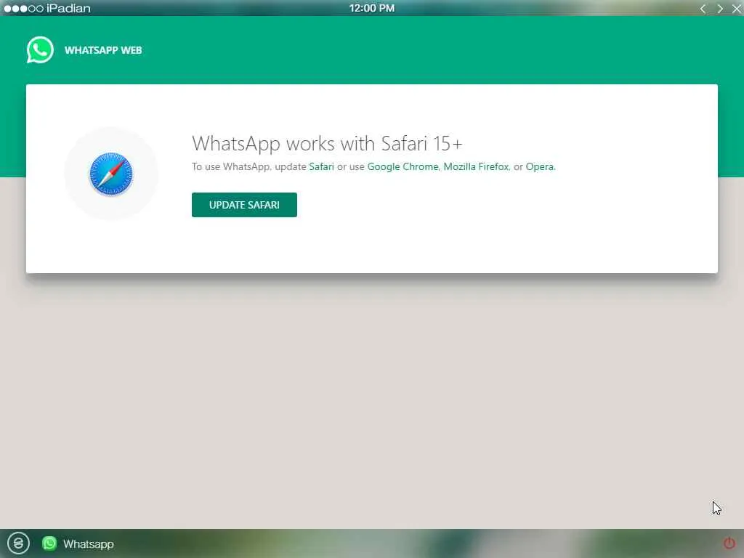
Task: Open the Safari link
Action: [x=321, y=166]
